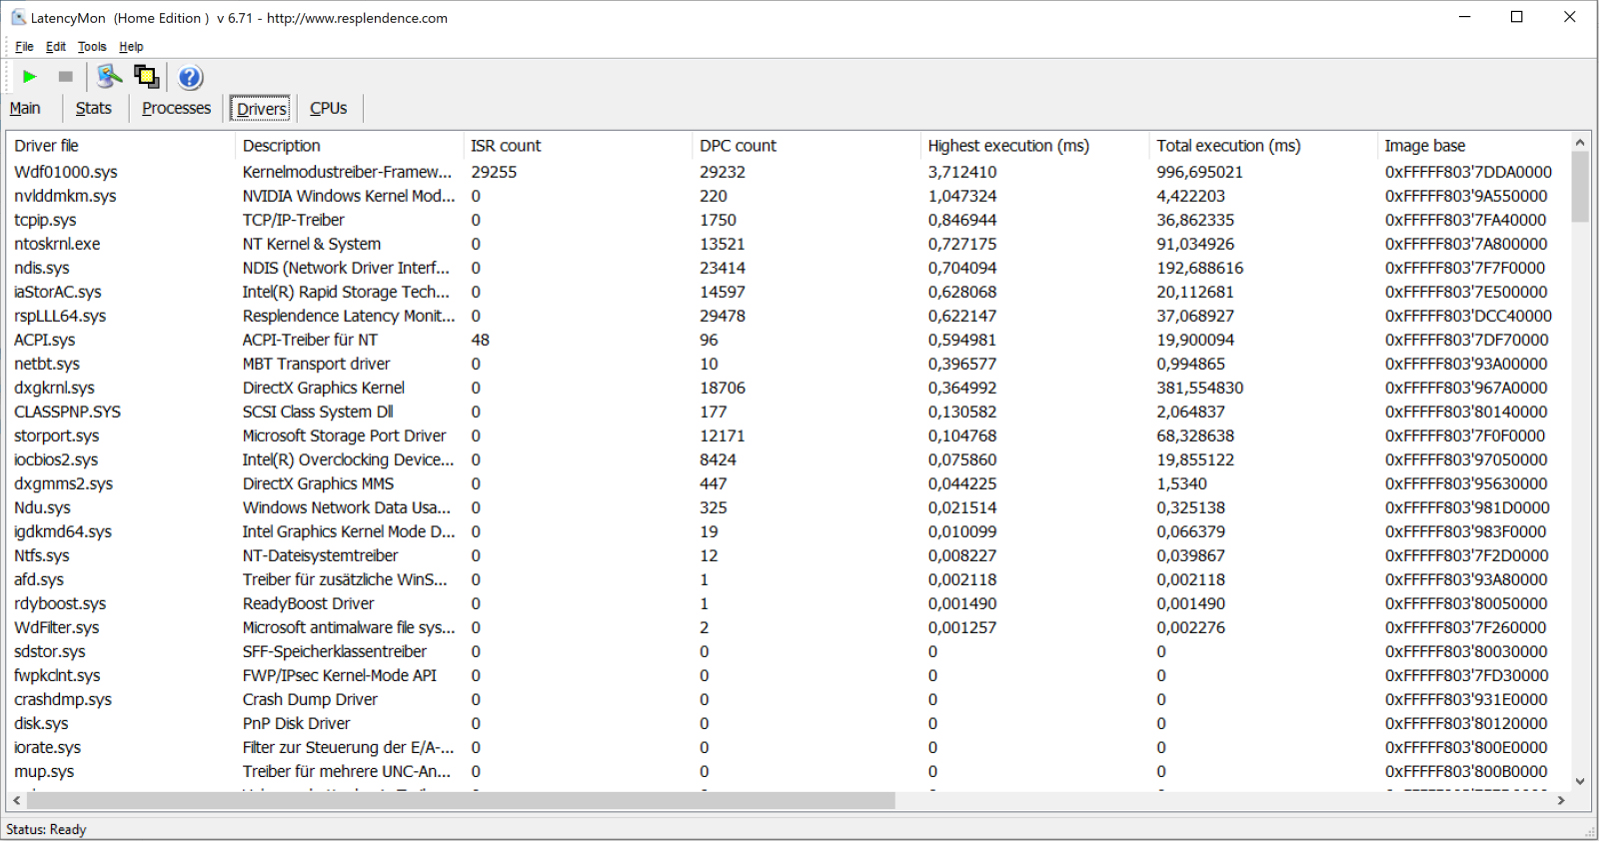1599x841 pixels.
Task: Open the options icon with monitor and wrench
Action: 109,76
